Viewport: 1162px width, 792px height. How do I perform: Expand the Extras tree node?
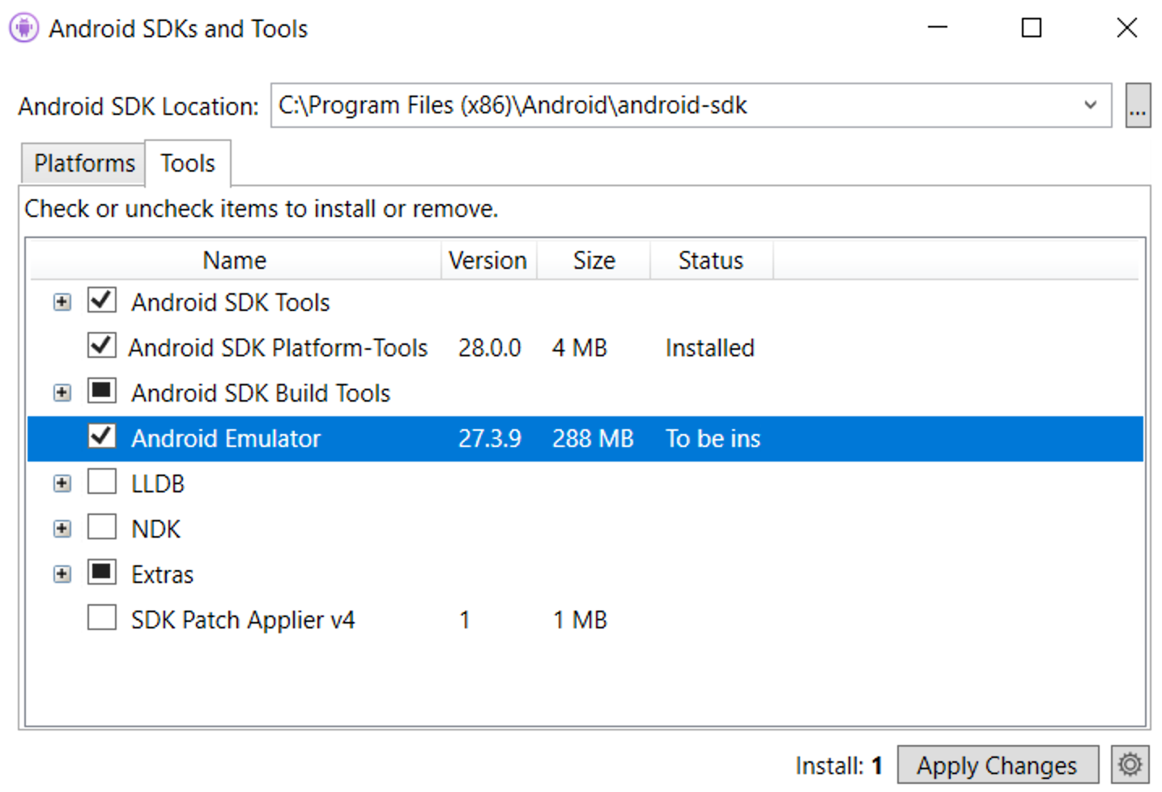[x=62, y=574]
